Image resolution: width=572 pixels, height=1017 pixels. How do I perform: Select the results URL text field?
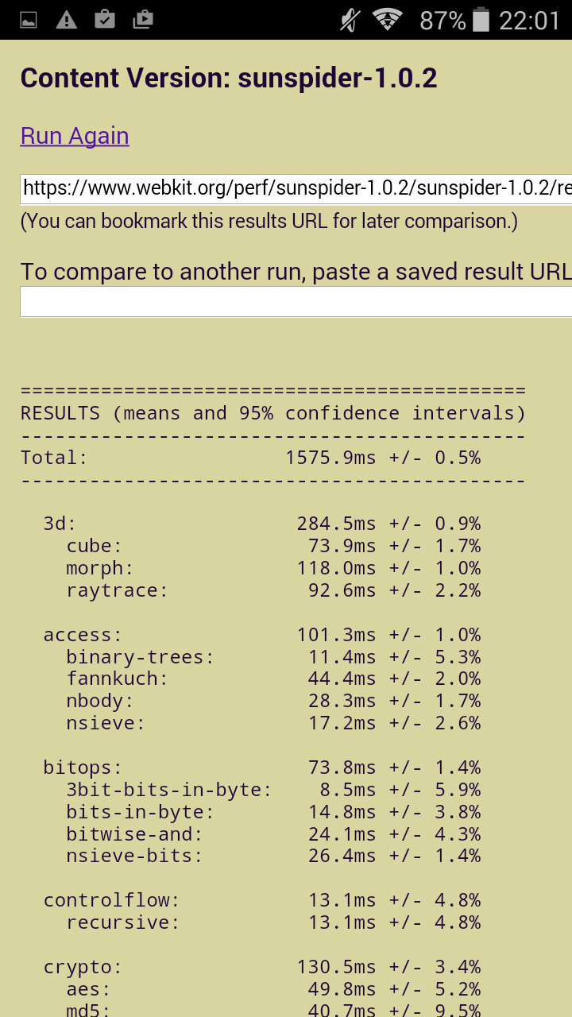(296, 188)
